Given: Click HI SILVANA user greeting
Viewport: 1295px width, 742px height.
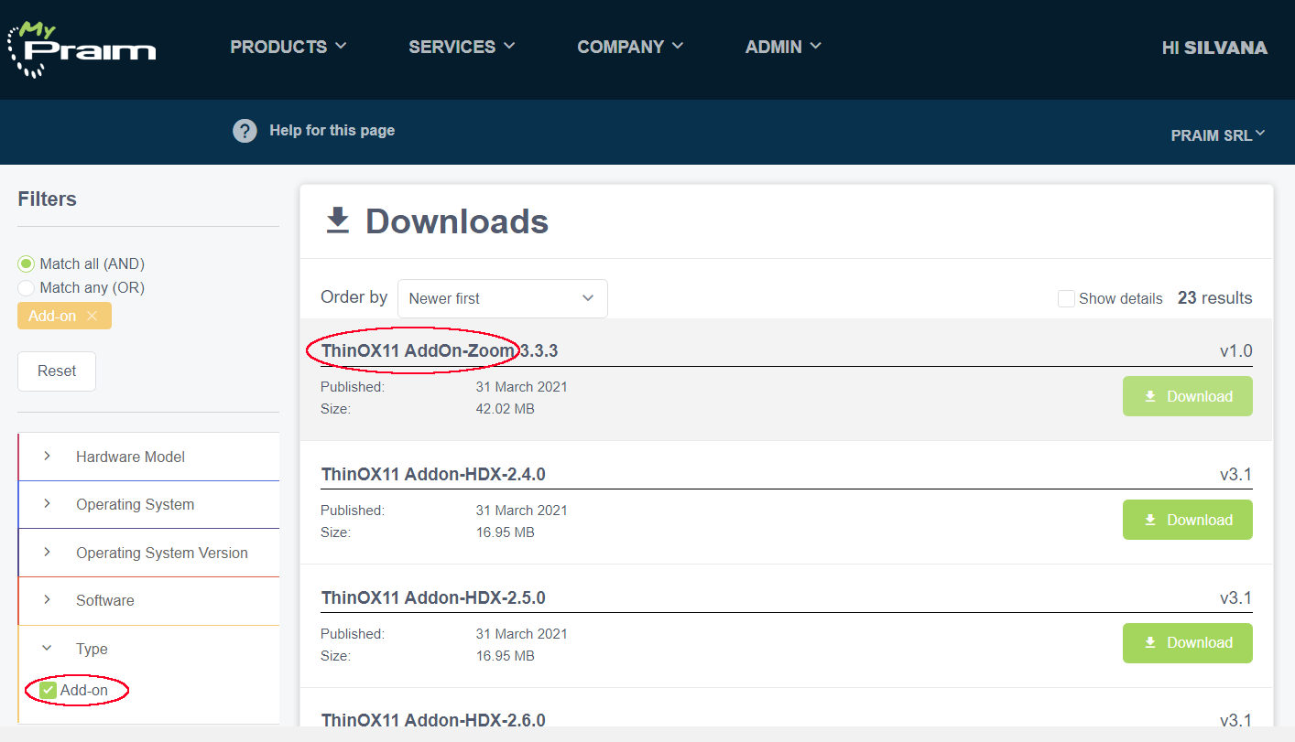Looking at the screenshot, I should coord(1214,48).
